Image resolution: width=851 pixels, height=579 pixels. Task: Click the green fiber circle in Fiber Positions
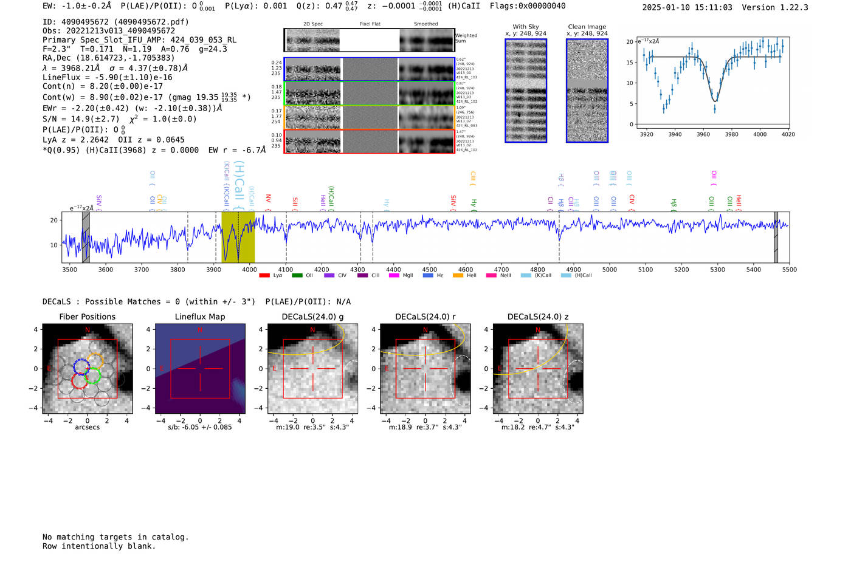[x=94, y=375]
